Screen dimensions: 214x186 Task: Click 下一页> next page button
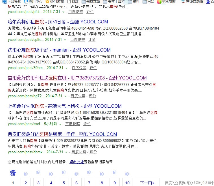[x=147, y=183]
